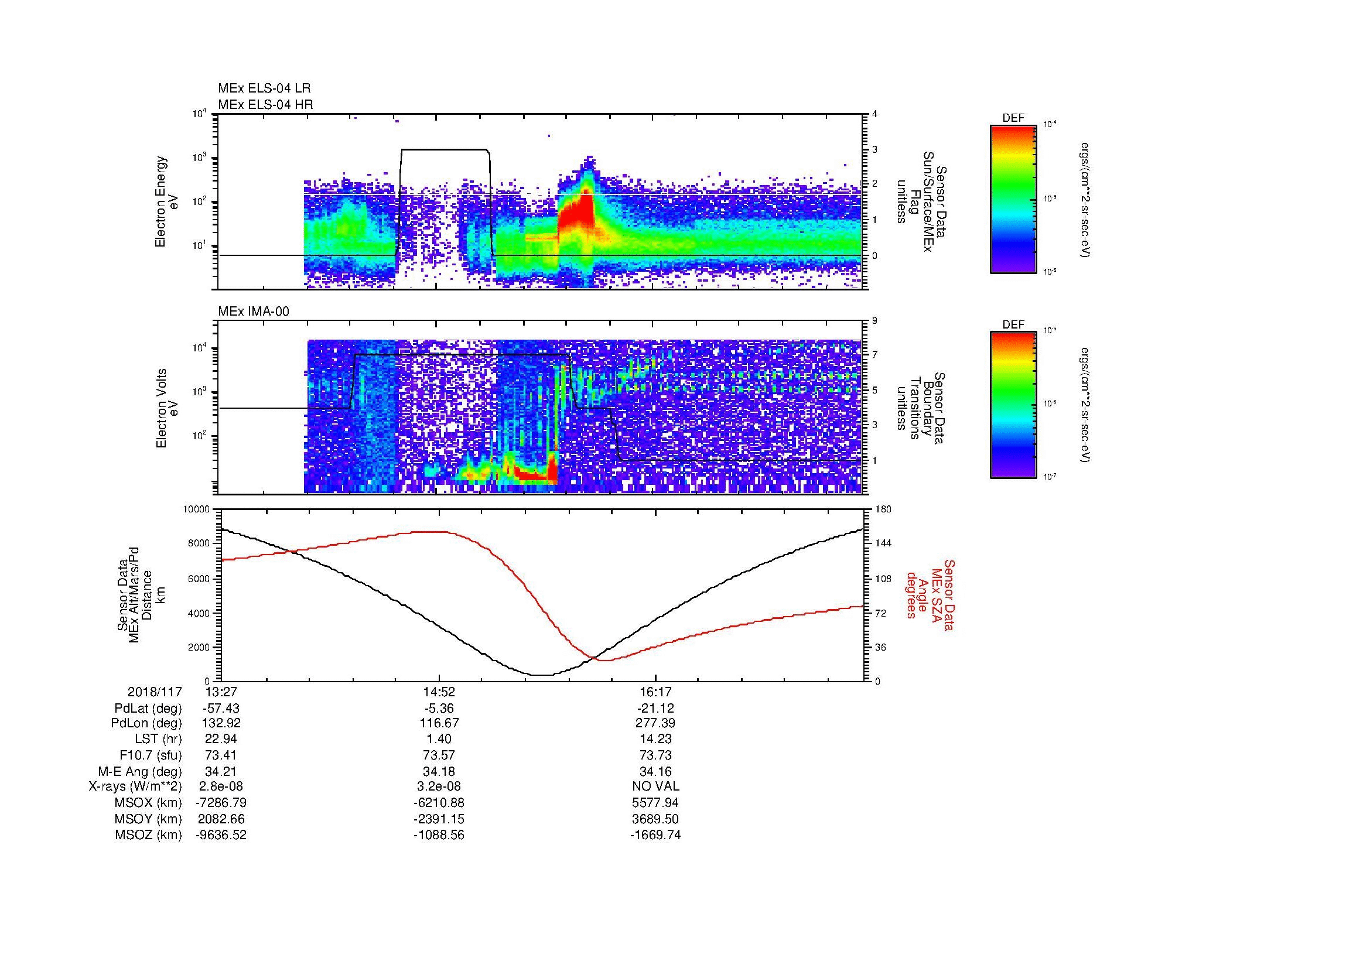Click the PdLon value '132.92'
The width and height of the screenshot is (1370, 968).
click(x=221, y=723)
